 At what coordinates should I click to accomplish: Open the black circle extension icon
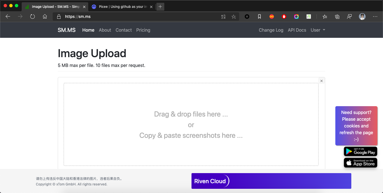click(x=247, y=17)
